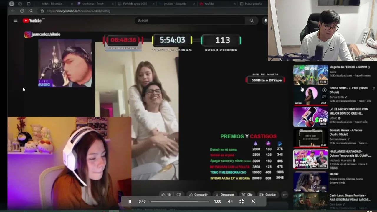
Task: Click the INVITAR A UNA EX A MI CASA row
Action: (x=247, y=178)
